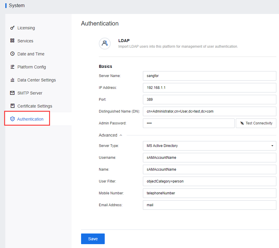
Task: Click the Name attribute field
Action: tap(209, 169)
